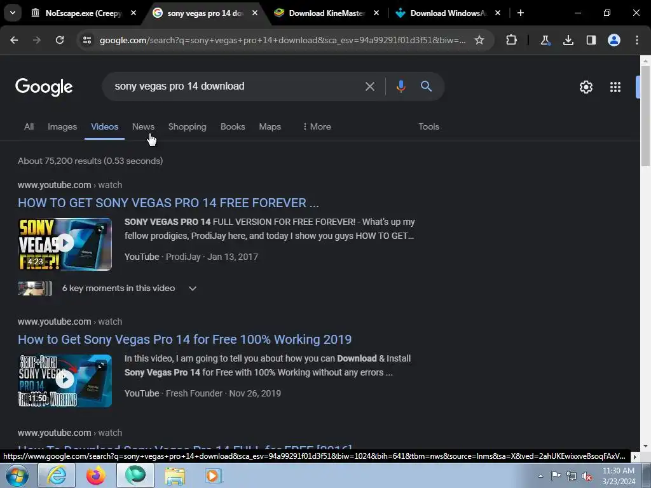Open the Google apps grid

tap(615, 86)
